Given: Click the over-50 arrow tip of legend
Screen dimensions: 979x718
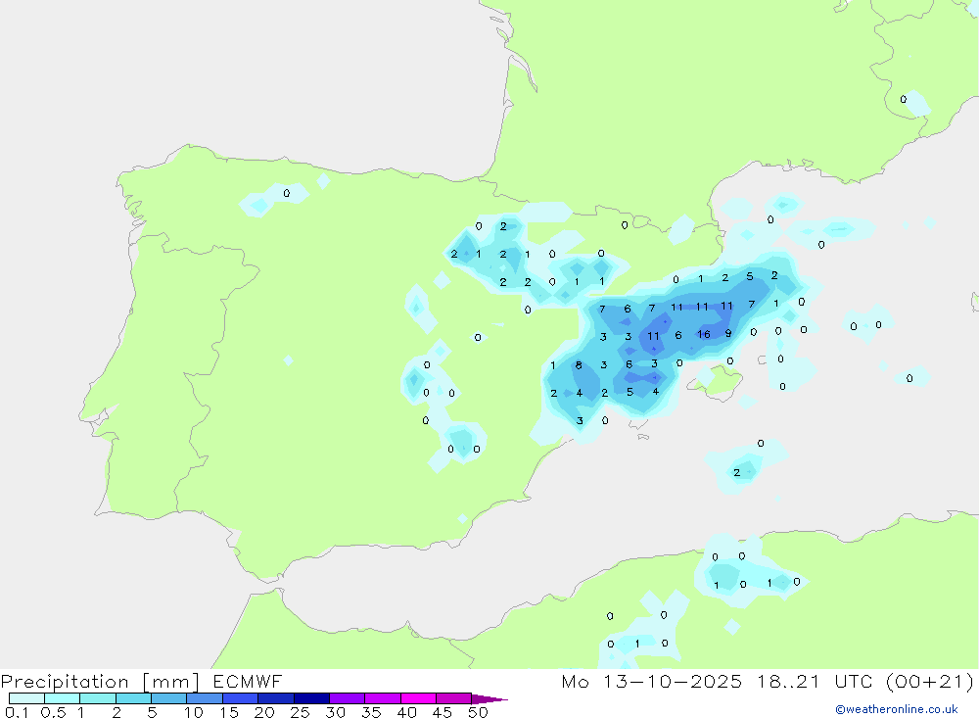Looking at the screenshot, I should pos(489,699).
